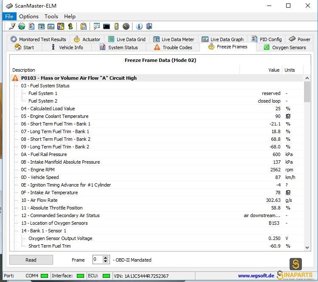The height and width of the screenshot is (282, 318).
Task: Click the exit door toolbar icon
Action: [x=149, y=26]
